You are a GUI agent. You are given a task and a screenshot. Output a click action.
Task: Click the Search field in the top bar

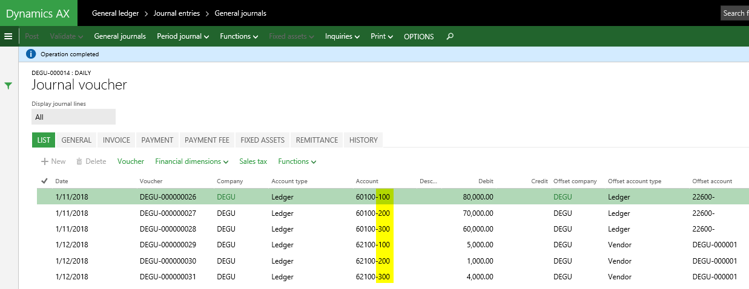(x=734, y=13)
